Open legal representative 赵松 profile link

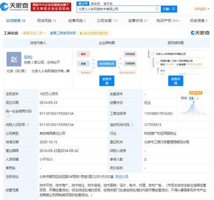point(28,57)
